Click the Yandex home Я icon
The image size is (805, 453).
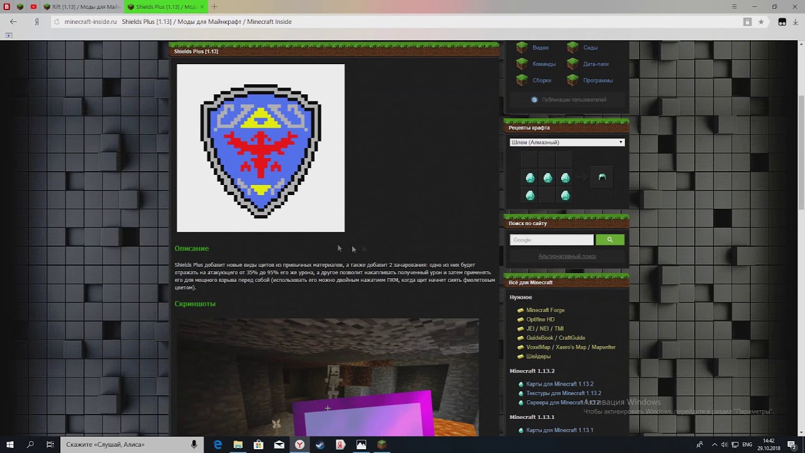pyautogui.click(x=37, y=21)
